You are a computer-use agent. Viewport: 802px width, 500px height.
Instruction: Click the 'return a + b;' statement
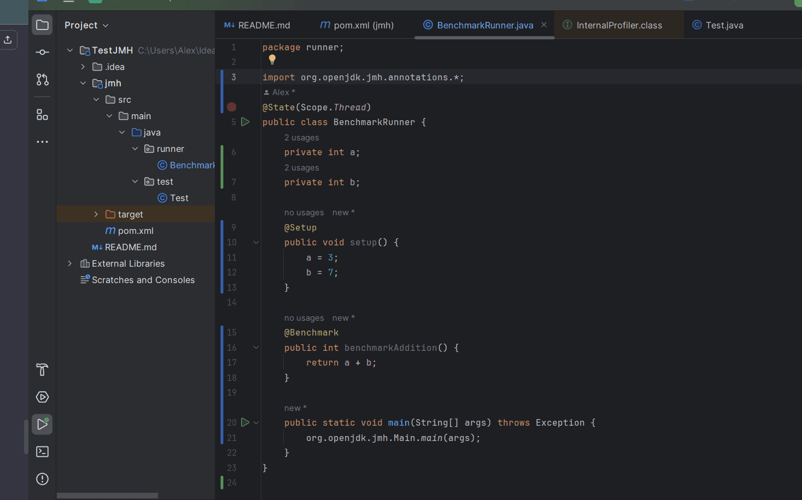(x=341, y=362)
